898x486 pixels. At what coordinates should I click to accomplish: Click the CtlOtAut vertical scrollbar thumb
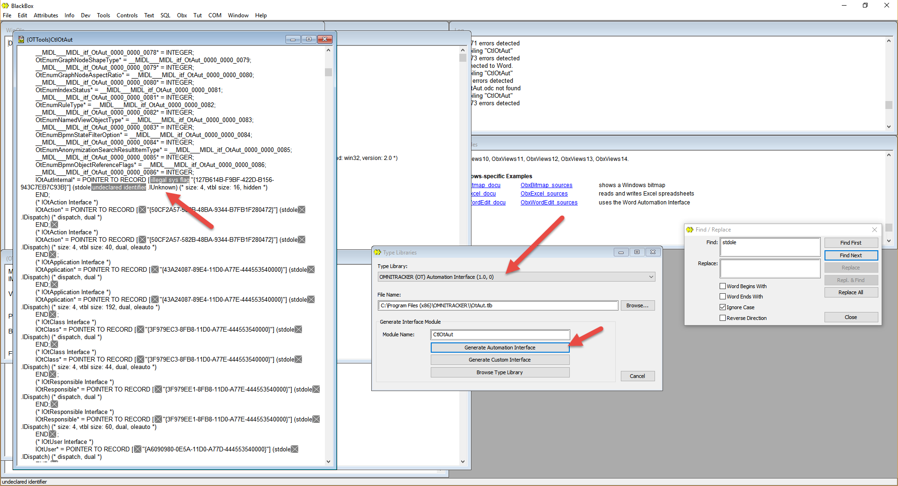click(328, 73)
